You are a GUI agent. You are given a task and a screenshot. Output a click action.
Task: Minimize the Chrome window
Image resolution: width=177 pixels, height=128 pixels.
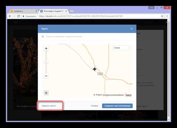pyautogui.click(x=157, y=8)
